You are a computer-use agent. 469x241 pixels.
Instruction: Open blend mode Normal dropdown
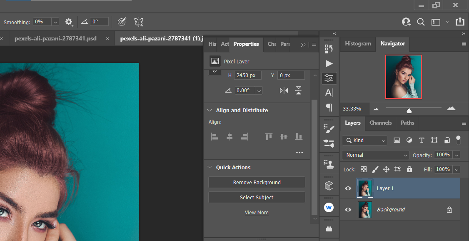click(x=375, y=155)
